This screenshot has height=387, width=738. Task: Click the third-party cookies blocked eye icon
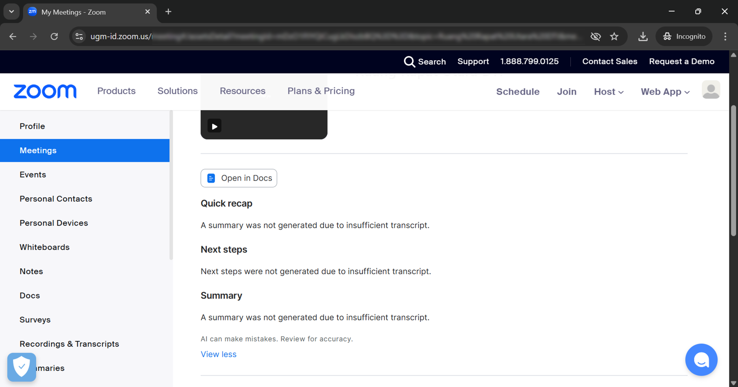pos(595,36)
